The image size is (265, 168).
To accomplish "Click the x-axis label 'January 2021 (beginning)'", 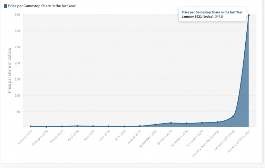I will point(205,144).
